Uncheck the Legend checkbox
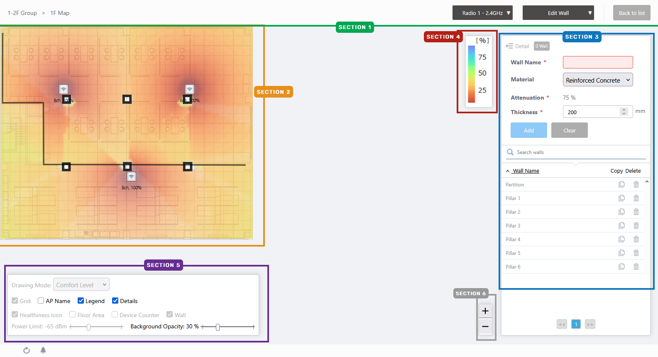658x357 pixels. click(81, 301)
